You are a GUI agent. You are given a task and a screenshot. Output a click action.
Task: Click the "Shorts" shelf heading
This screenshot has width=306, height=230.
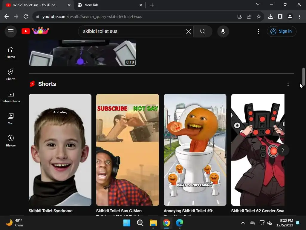pyautogui.click(x=47, y=84)
